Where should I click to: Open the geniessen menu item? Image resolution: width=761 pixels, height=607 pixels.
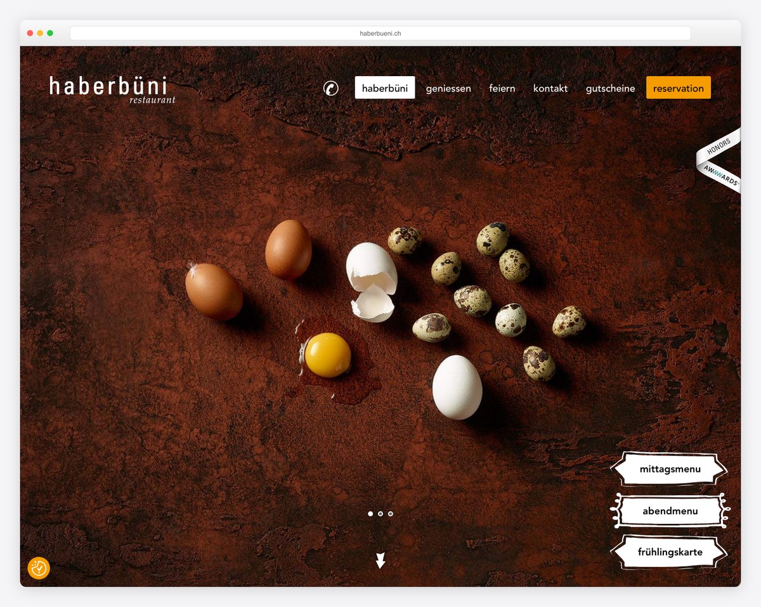pyautogui.click(x=448, y=88)
